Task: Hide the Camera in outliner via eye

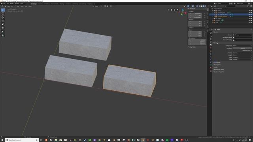Action: pos(249,21)
